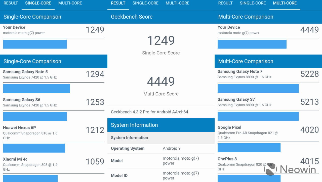
Task: Select Samsung Galaxy Note 5 device name
Action: click(25, 72)
